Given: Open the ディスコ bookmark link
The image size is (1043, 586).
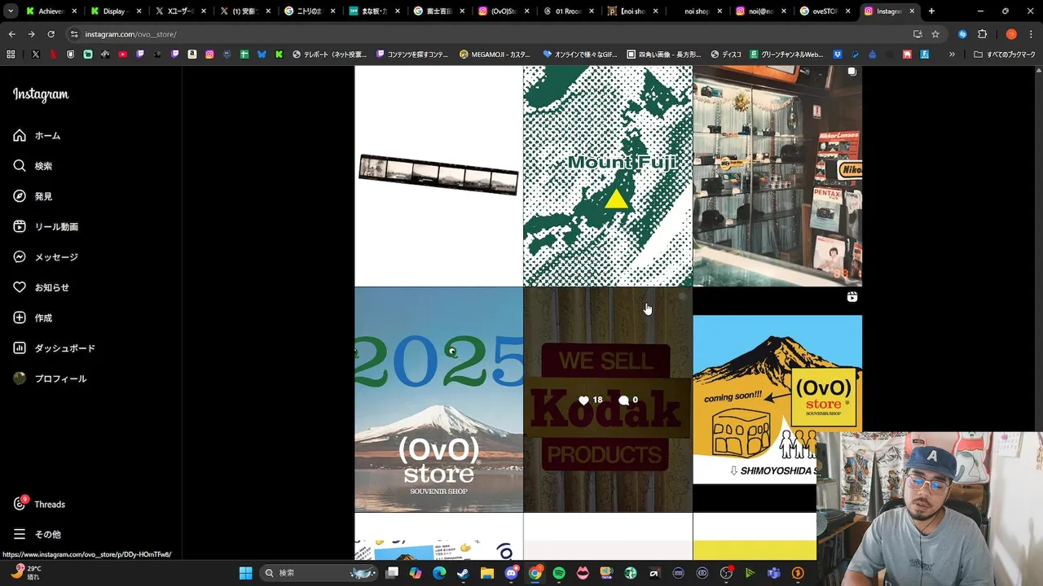Looking at the screenshot, I should tap(726, 55).
